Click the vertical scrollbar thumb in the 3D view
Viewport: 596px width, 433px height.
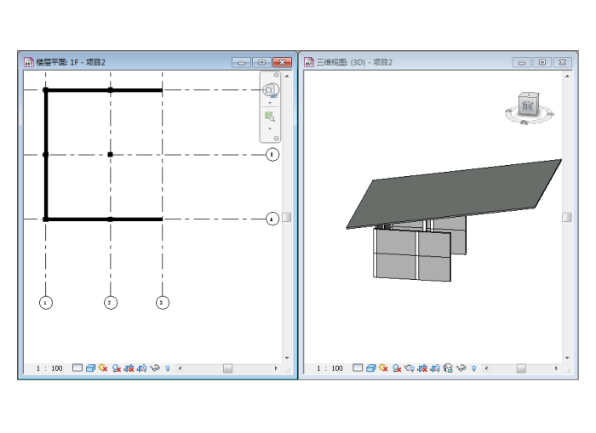click(x=566, y=217)
